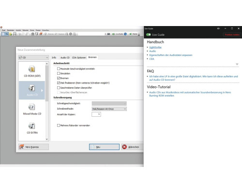Select the CD EXTRA compilation type
Screen dimensions: 242x193
pyautogui.click(x=32, y=128)
